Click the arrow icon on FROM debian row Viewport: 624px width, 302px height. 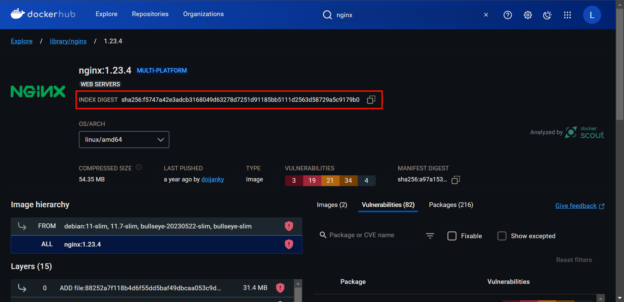pyautogui.click(x=22, y=226)
